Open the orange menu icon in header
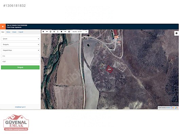The height and width of the screenshot is (134, 179). click(x=3, y=26)
